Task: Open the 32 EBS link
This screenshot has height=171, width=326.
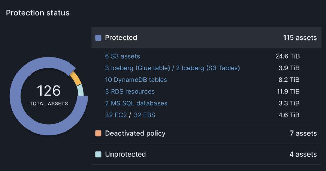Action: tap(144, 115)
